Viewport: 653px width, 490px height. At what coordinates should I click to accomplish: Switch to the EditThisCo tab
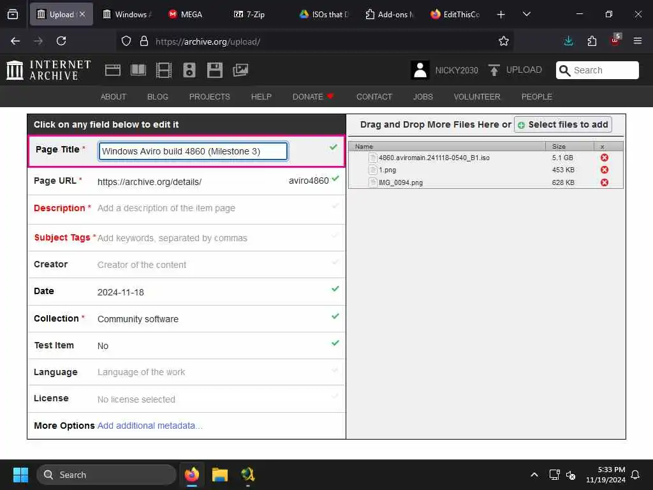455,14
